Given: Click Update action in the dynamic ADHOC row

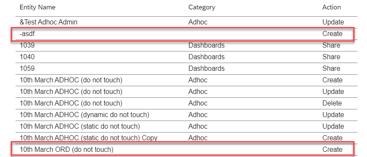Looking at the screenshot, I should [x=333, y=115].
